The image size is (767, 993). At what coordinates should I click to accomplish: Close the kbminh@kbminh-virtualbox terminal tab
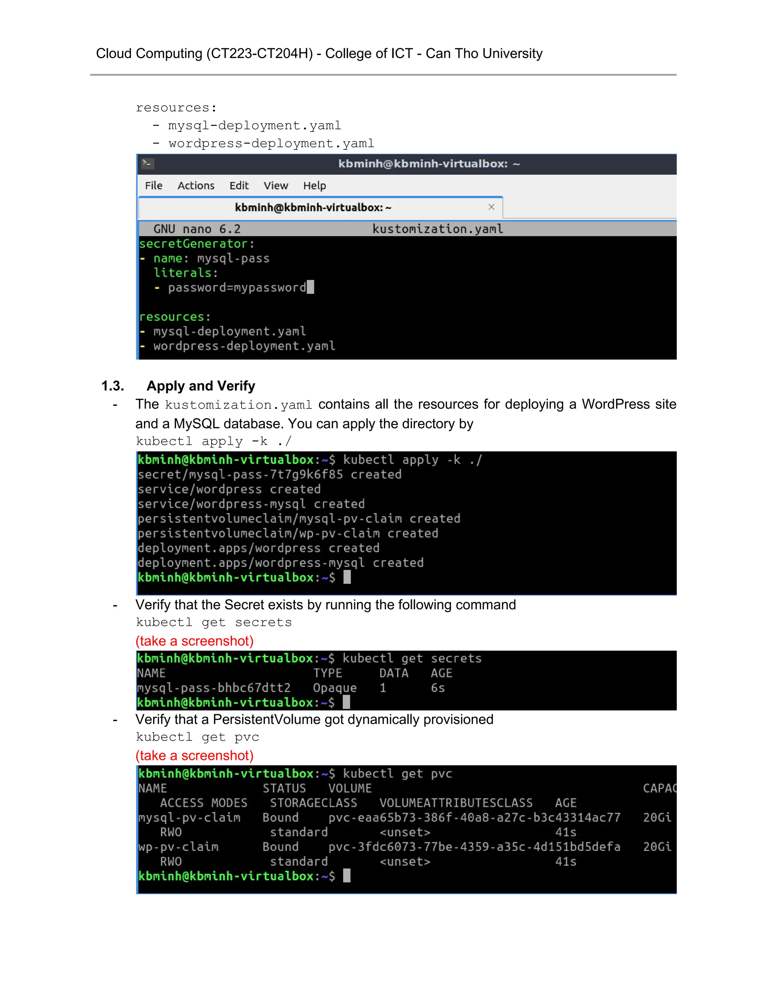coord(491,207)
